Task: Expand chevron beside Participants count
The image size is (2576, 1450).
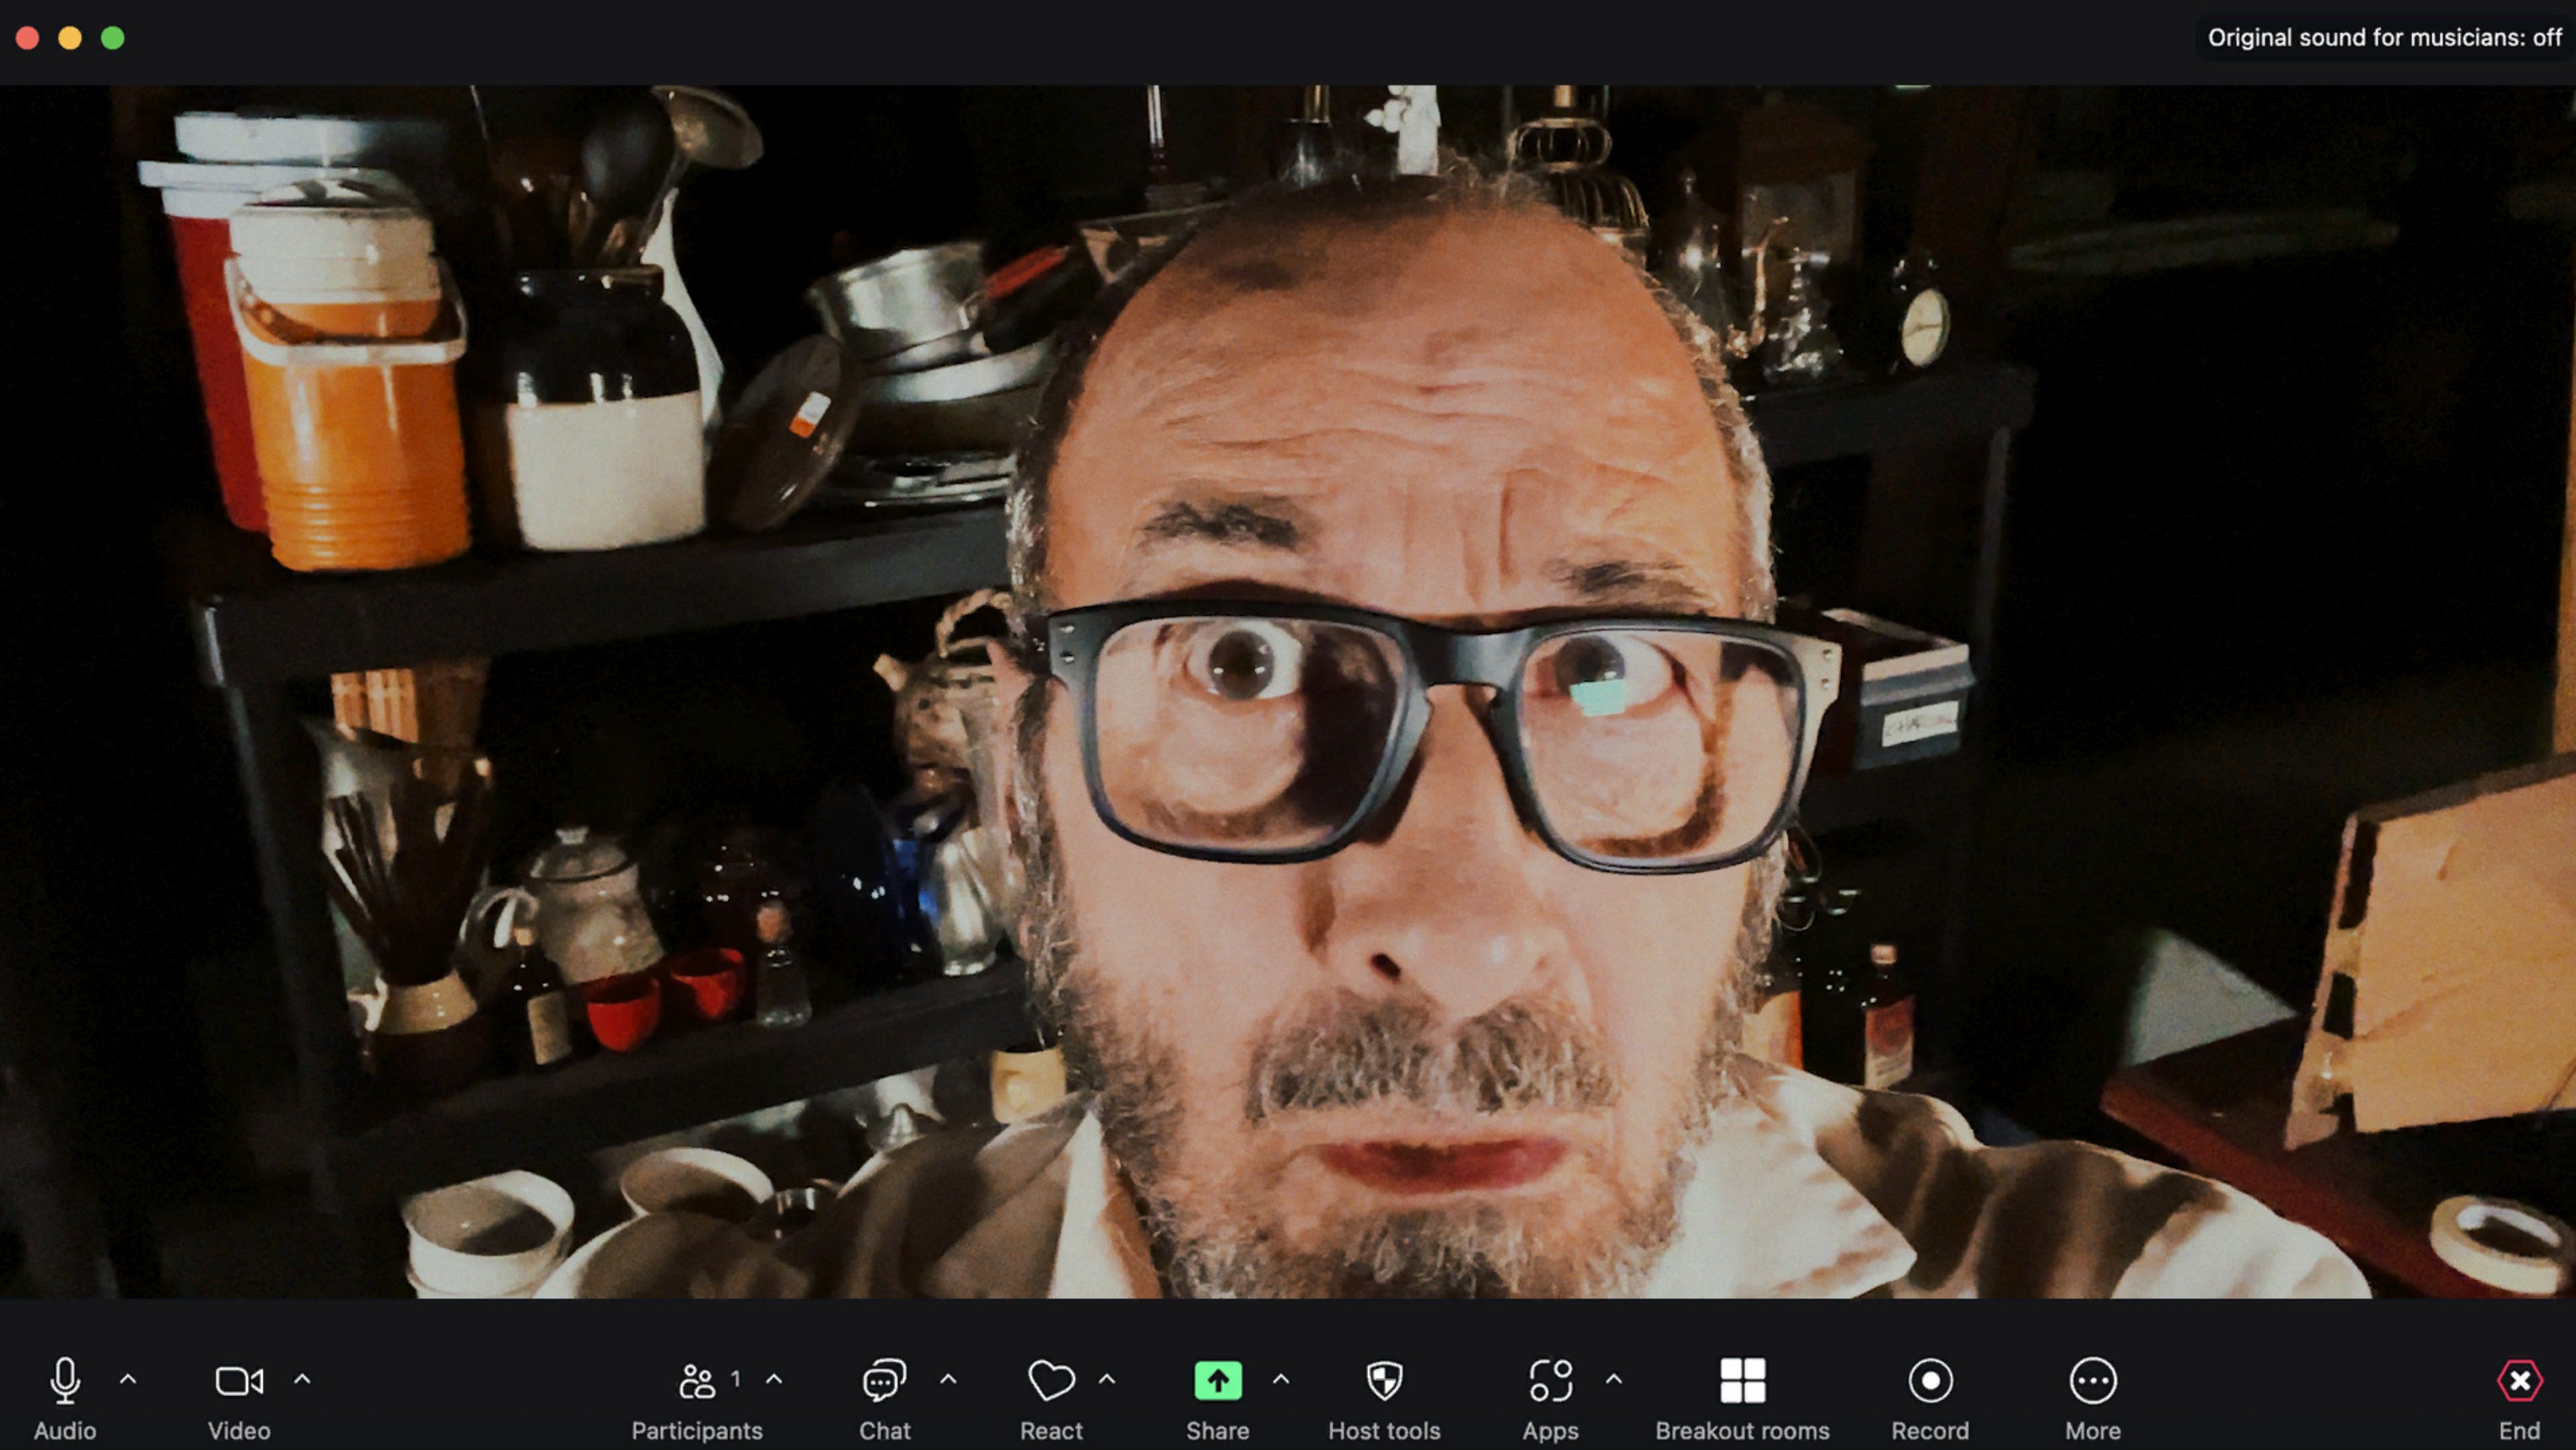Action: 774,1379
